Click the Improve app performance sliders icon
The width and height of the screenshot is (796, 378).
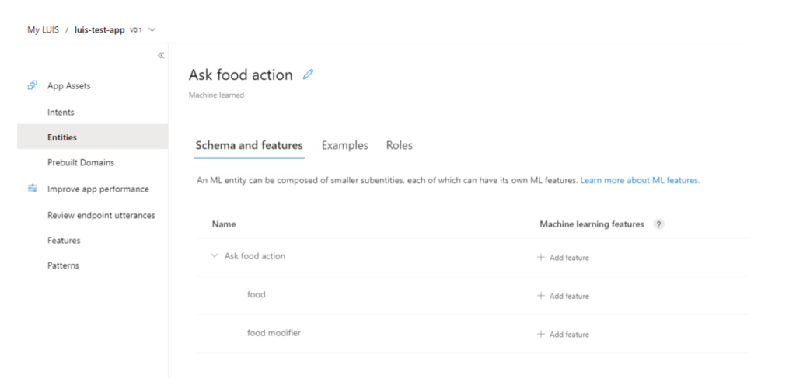point(32,189)
